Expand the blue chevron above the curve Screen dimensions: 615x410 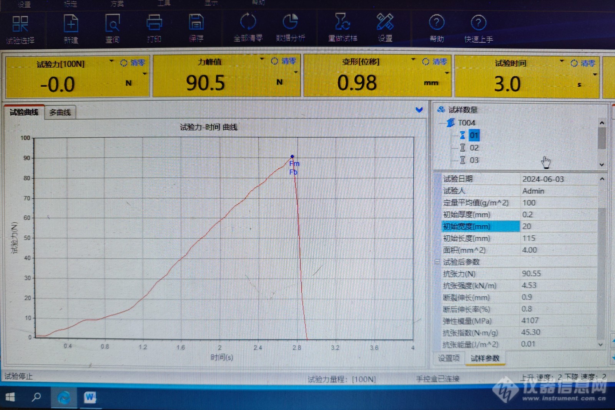419,110
